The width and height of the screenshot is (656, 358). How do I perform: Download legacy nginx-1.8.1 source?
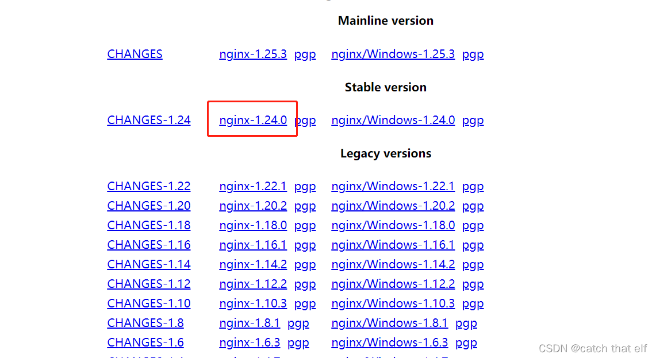pyautogui.click(x=250, y=322)
